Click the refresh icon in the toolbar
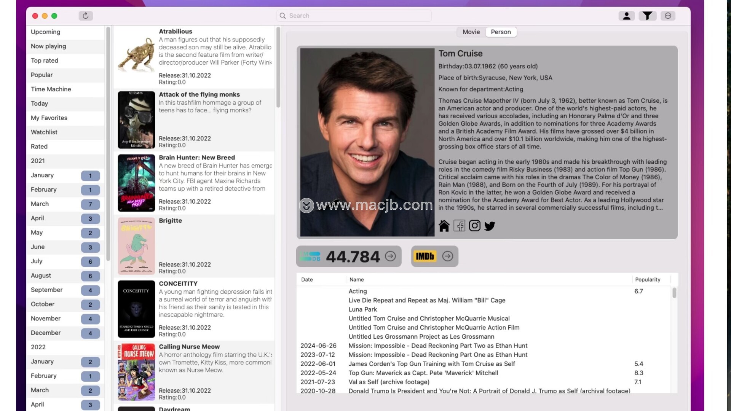The width and height of the screenshot is (731, 411). coord(86,16)
